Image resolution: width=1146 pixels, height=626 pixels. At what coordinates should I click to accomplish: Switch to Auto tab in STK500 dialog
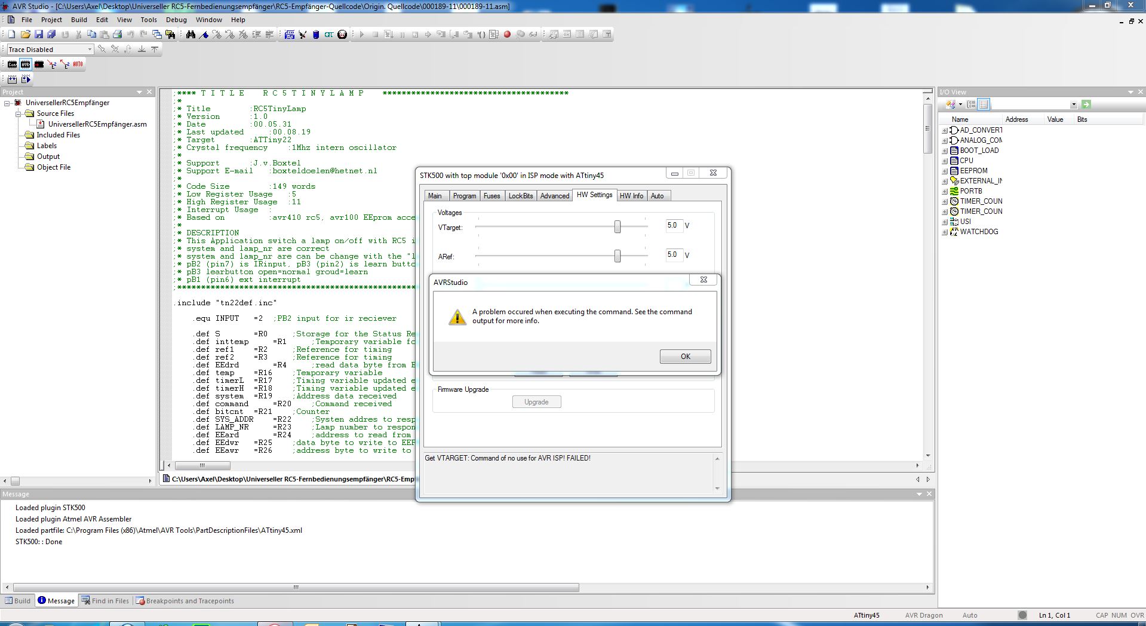point(658,196)
